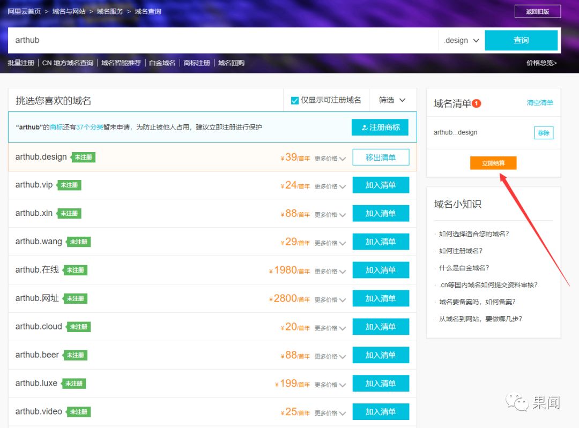
Task: Toggle 仅显示可注册域名 checkbox
Action: [x=295, y=100]
